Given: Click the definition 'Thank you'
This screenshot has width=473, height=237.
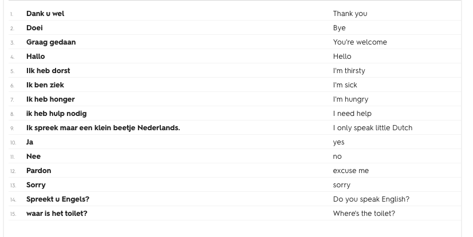Looking at the screenshot, I should point(350,13).
